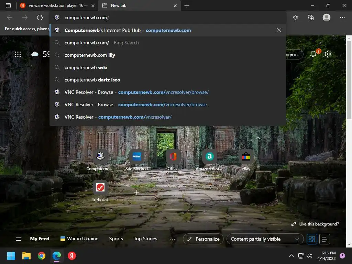Image resolution: width=352 pixels, height=264 pixels.
Task: Open the Favorites star icon
Action: pyautogui.click(x=296, y=18)
